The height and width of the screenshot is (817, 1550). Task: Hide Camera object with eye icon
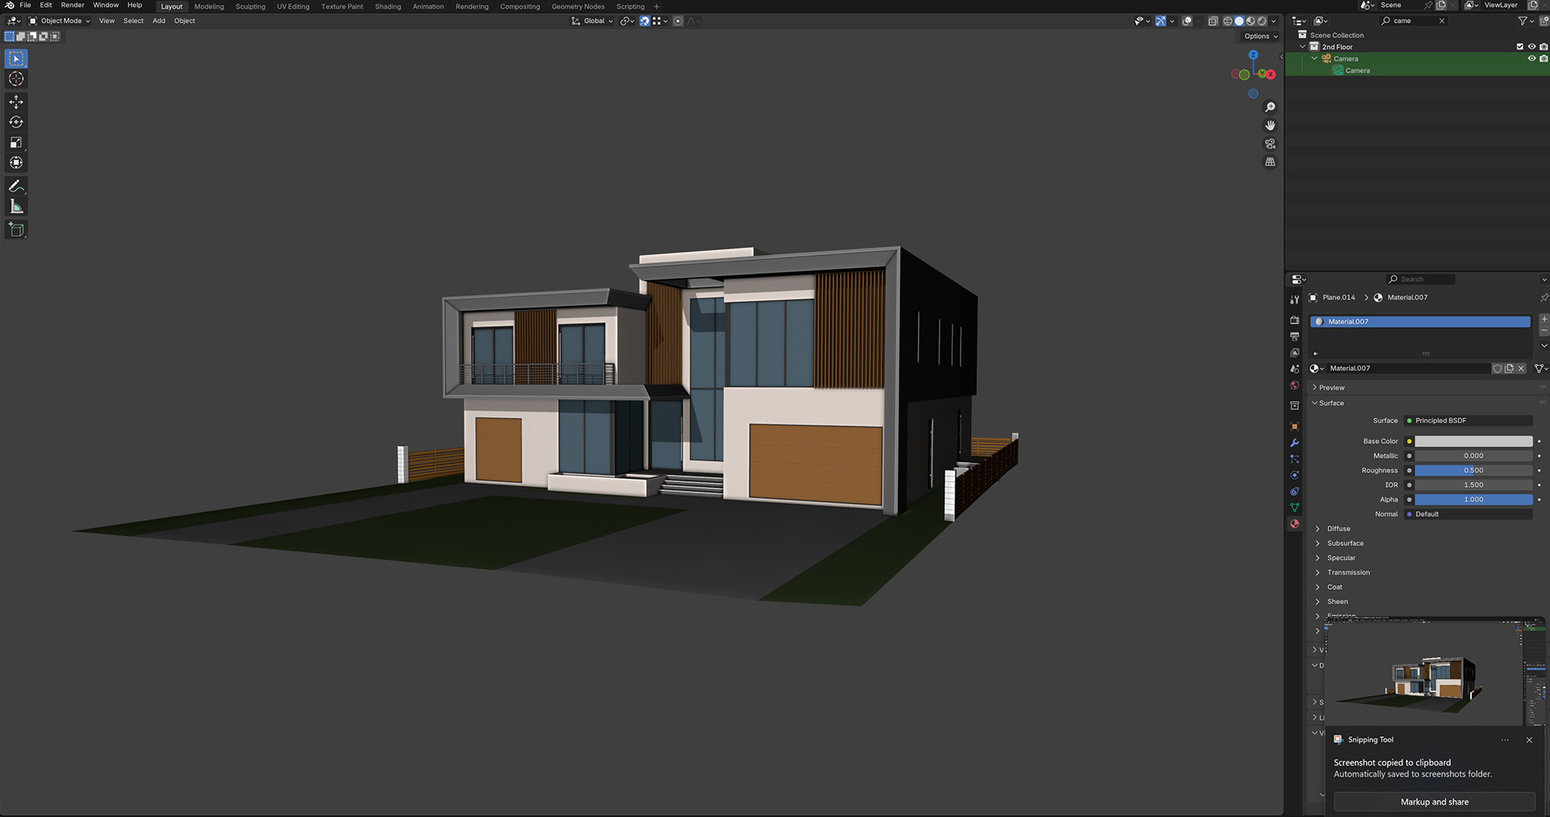tap(1531, 59)
